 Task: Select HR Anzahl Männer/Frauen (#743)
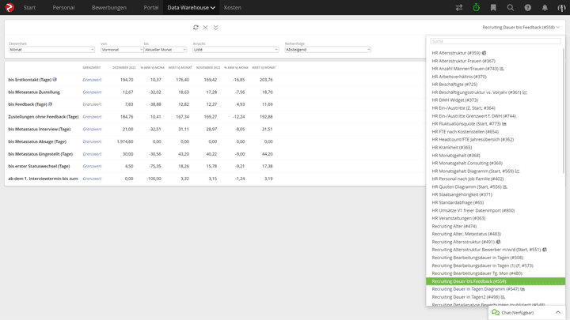468,69
